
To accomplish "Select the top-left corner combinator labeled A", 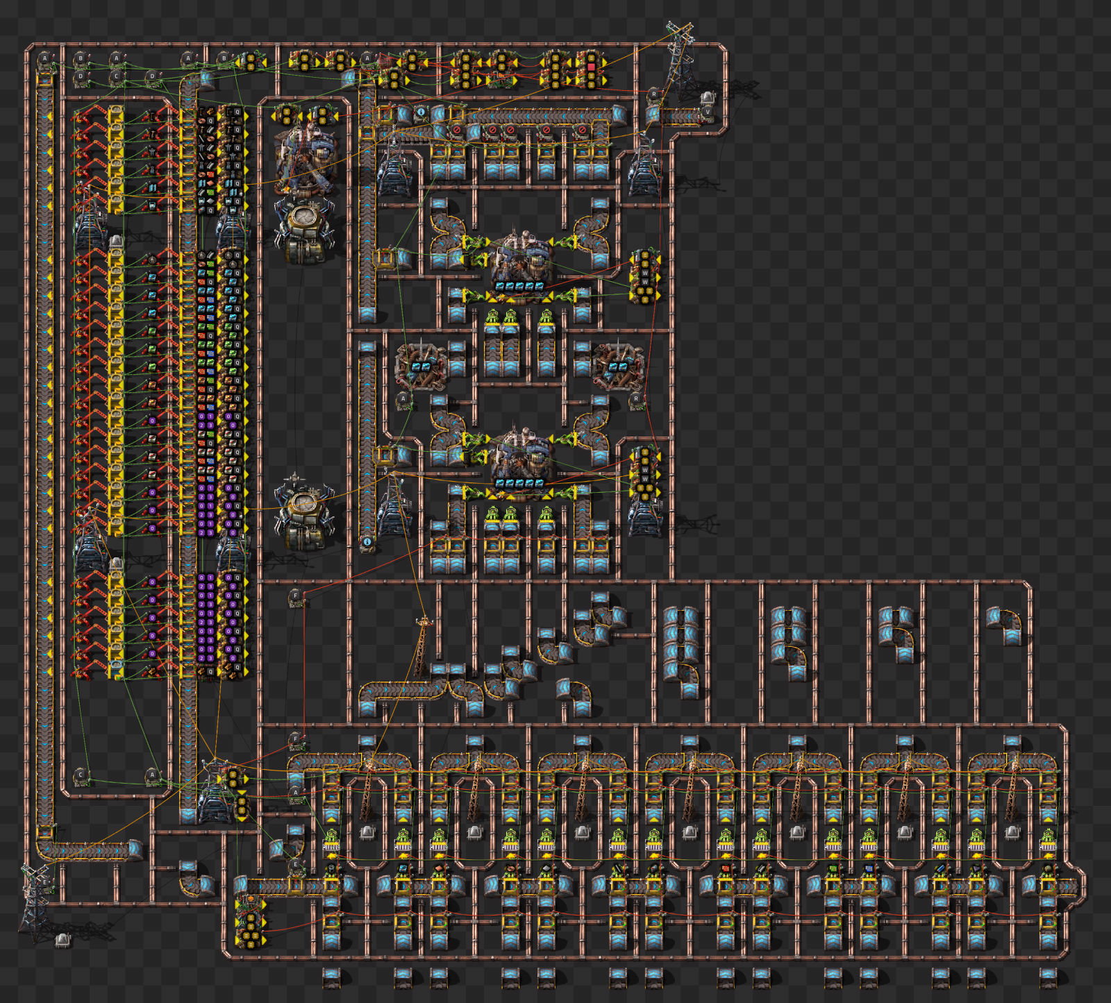I will pos(45,60).
